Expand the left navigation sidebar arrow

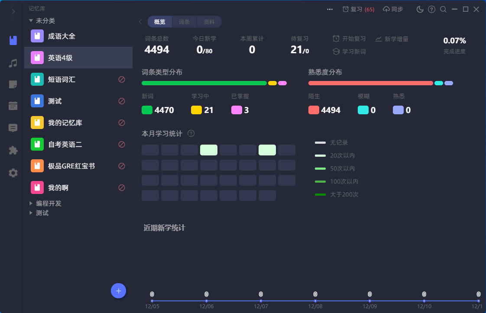point(13,12)
